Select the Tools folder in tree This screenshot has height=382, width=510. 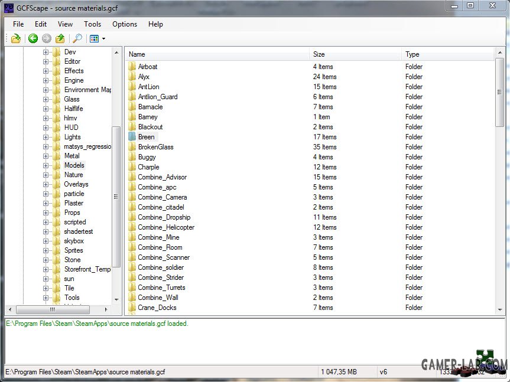pyautogui.click(x=72, y=298)
